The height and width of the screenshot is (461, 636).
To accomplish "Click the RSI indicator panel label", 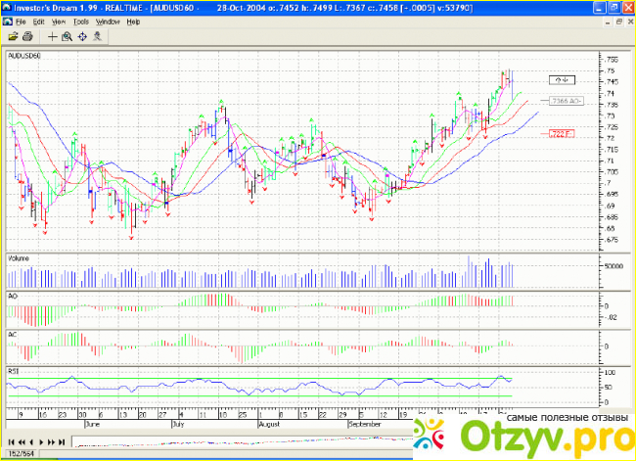I will 13,372.
